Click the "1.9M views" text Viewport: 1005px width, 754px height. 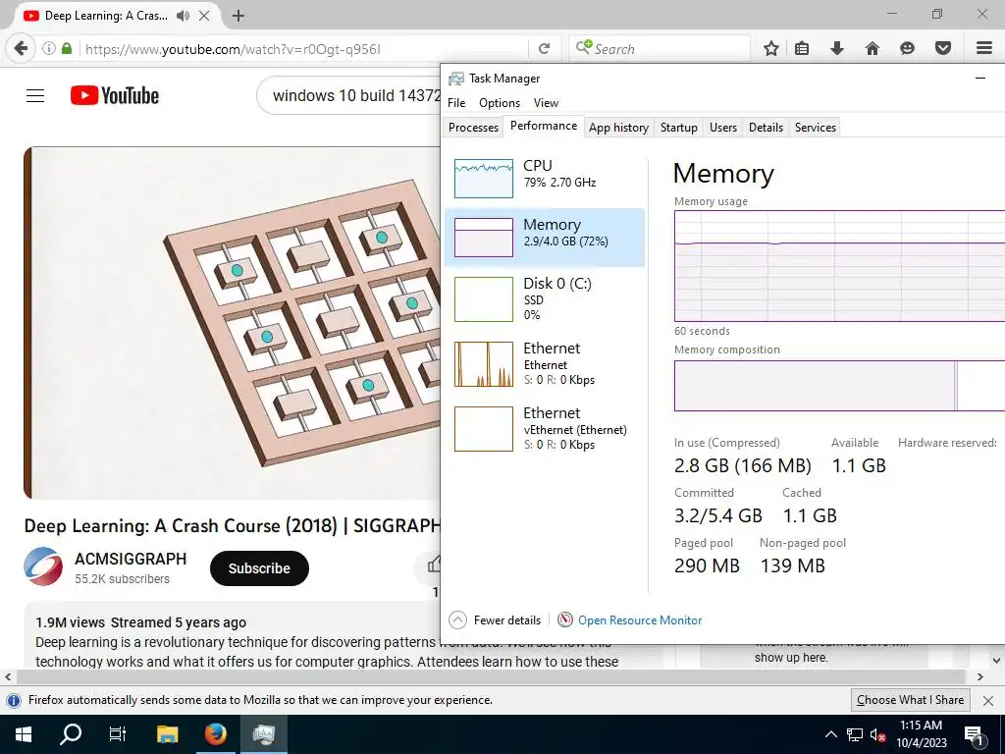point(70,622)
